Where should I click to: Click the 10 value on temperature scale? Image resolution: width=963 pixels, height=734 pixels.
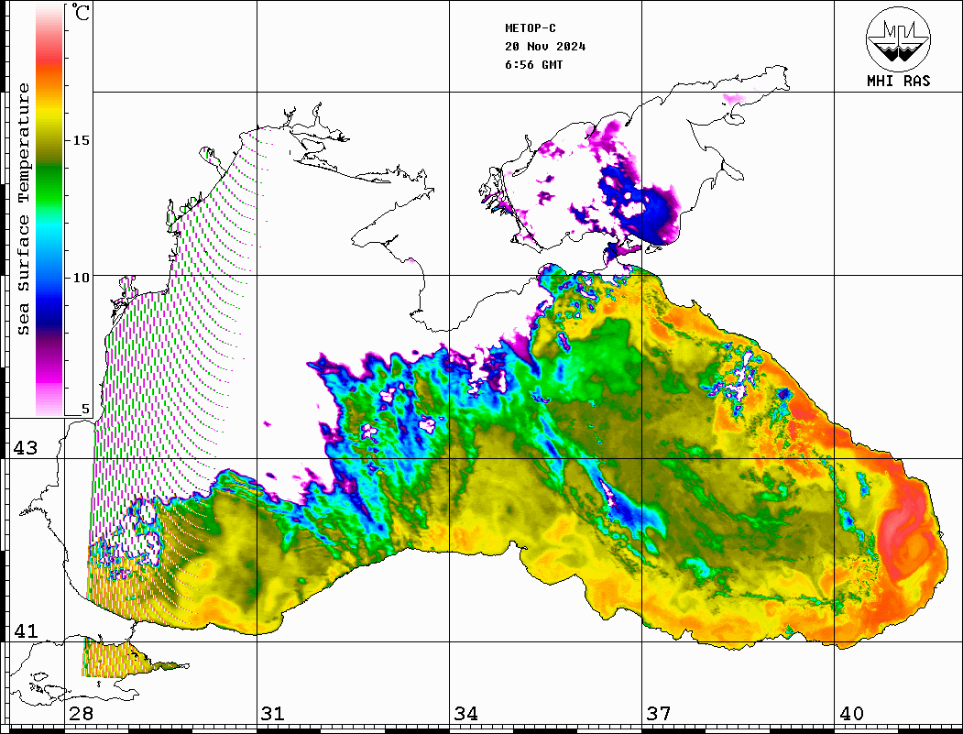[x=81, y=278]
